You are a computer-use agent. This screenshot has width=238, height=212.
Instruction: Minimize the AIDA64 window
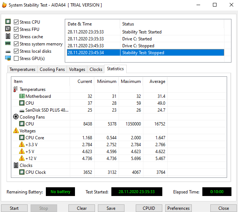pyautogui.click(x=198, y=5)
